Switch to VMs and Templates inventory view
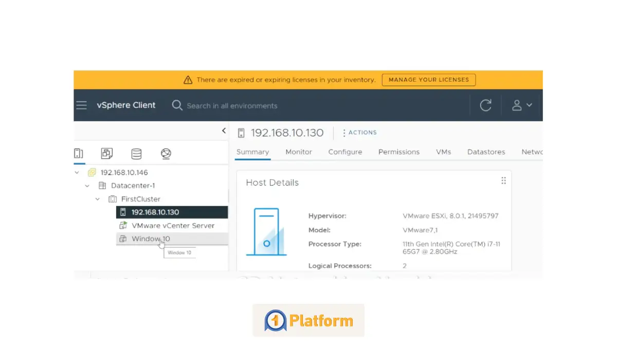 point(107,153)
